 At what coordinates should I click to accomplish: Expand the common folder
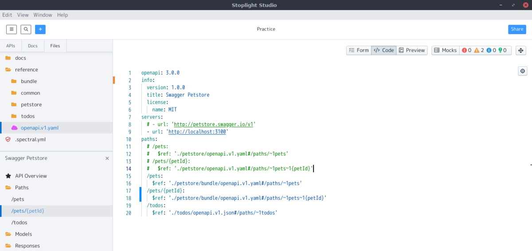(56, 93)
